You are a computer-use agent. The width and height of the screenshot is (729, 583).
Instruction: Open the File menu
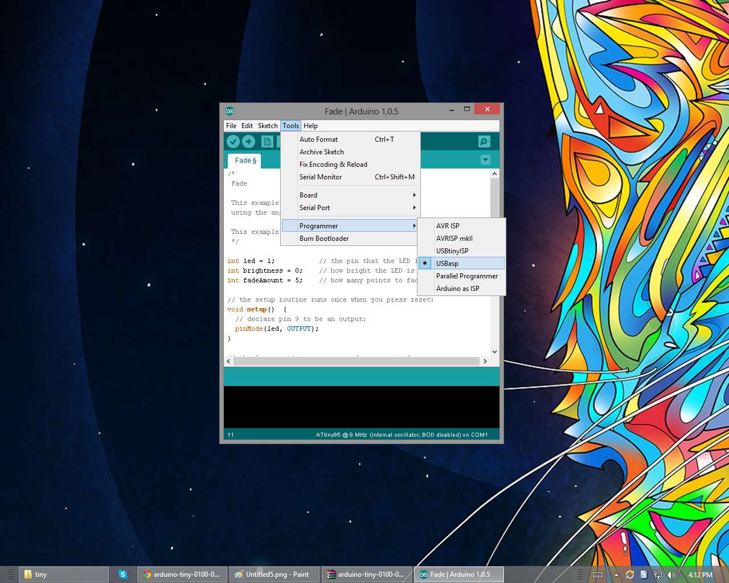(x=231, y=126)
